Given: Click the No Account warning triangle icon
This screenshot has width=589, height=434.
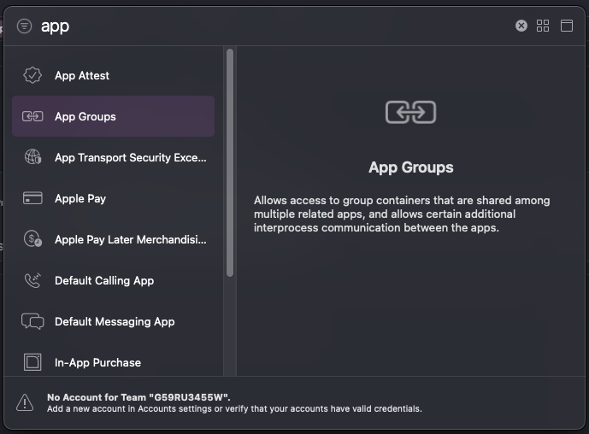Looking at the screenshot, I should point(26,402).
